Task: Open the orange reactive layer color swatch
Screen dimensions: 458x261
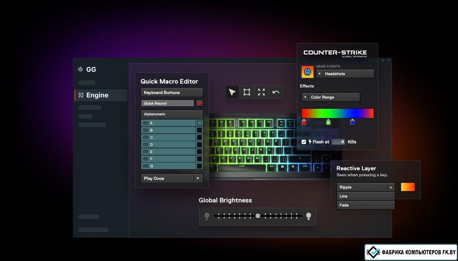Action: tap(408, 187)
